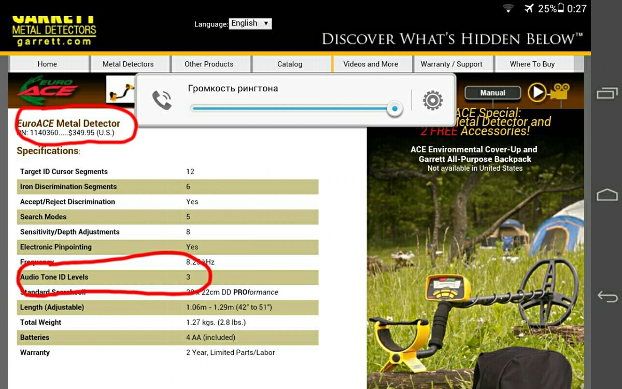Viewport: 622px width, 389px height.
Task: Open the Warranty / Support menu
Action: click(451, 64)
